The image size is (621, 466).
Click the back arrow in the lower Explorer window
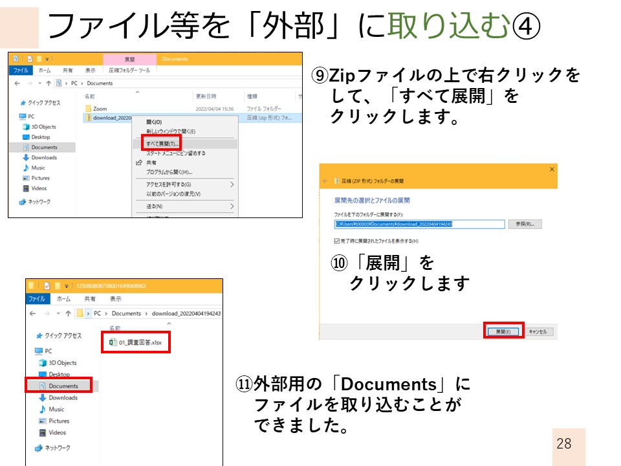pos(32,313)
